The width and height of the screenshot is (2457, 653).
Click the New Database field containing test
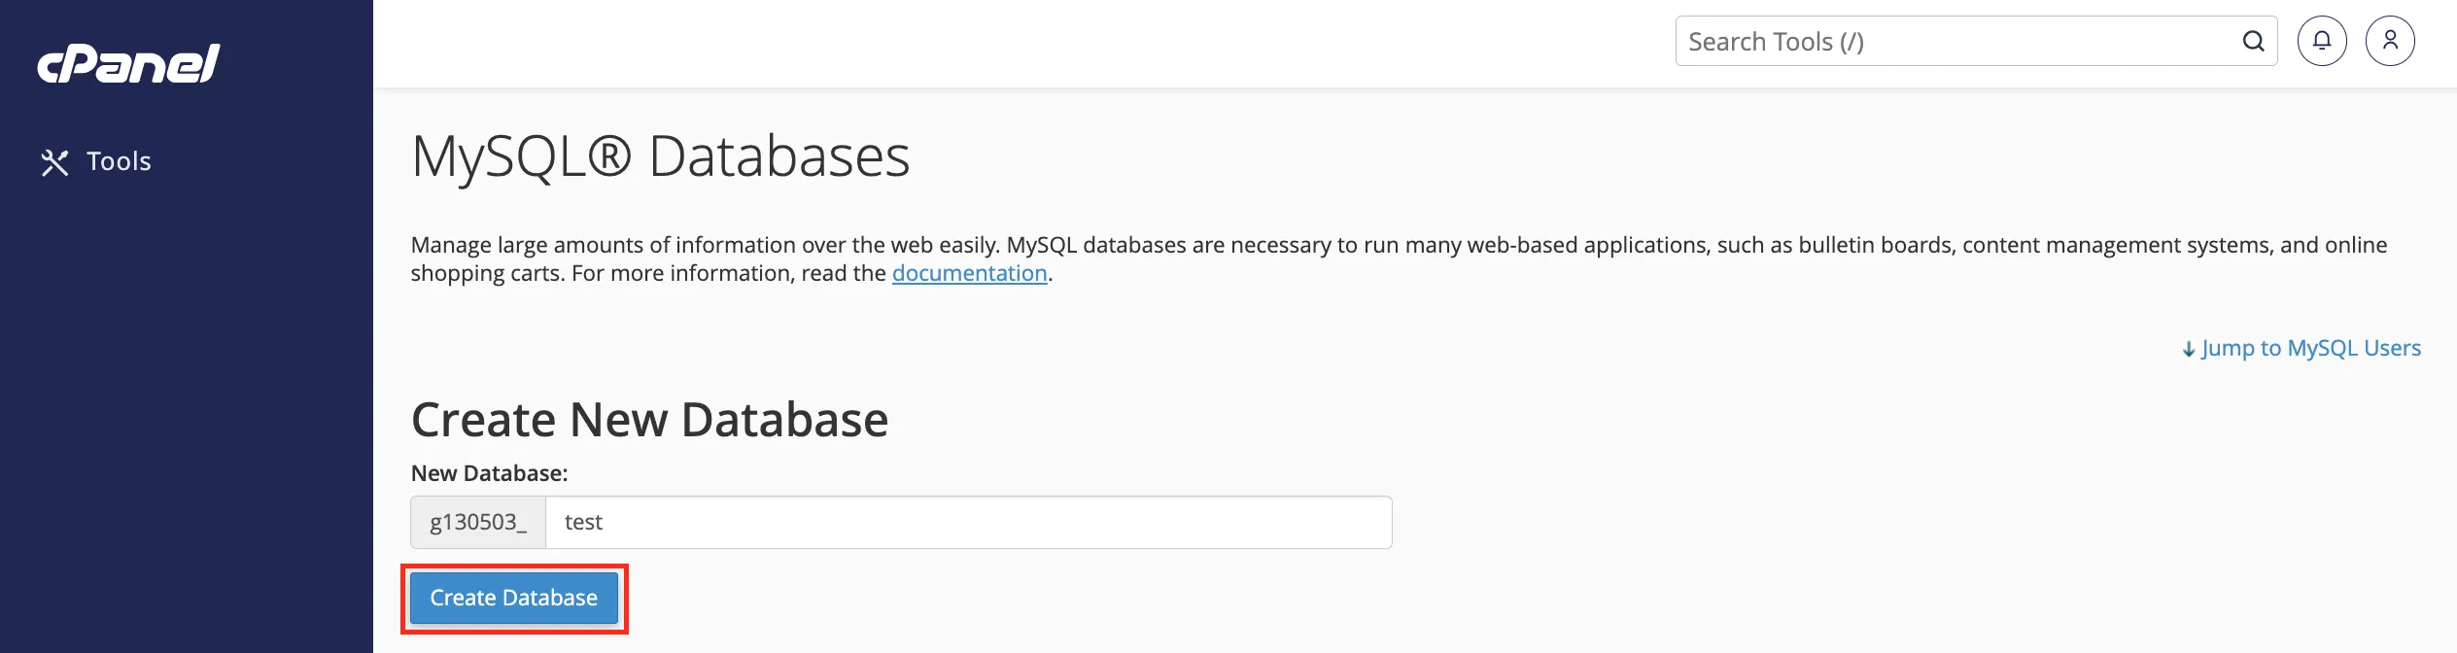point(969,522)
